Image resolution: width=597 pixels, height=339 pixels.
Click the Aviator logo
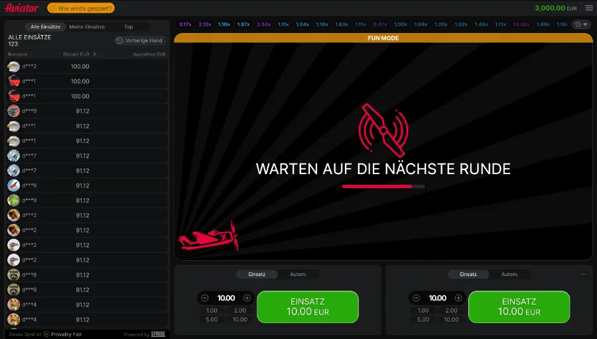coord(21,8)
